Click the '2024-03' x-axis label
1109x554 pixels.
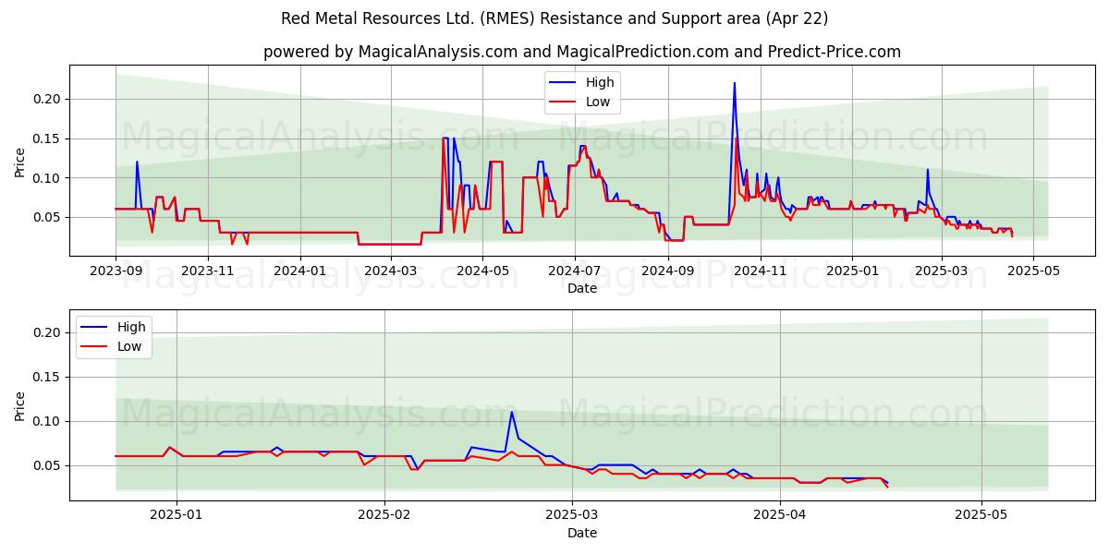pyautogui.click(x=390, y=271)
